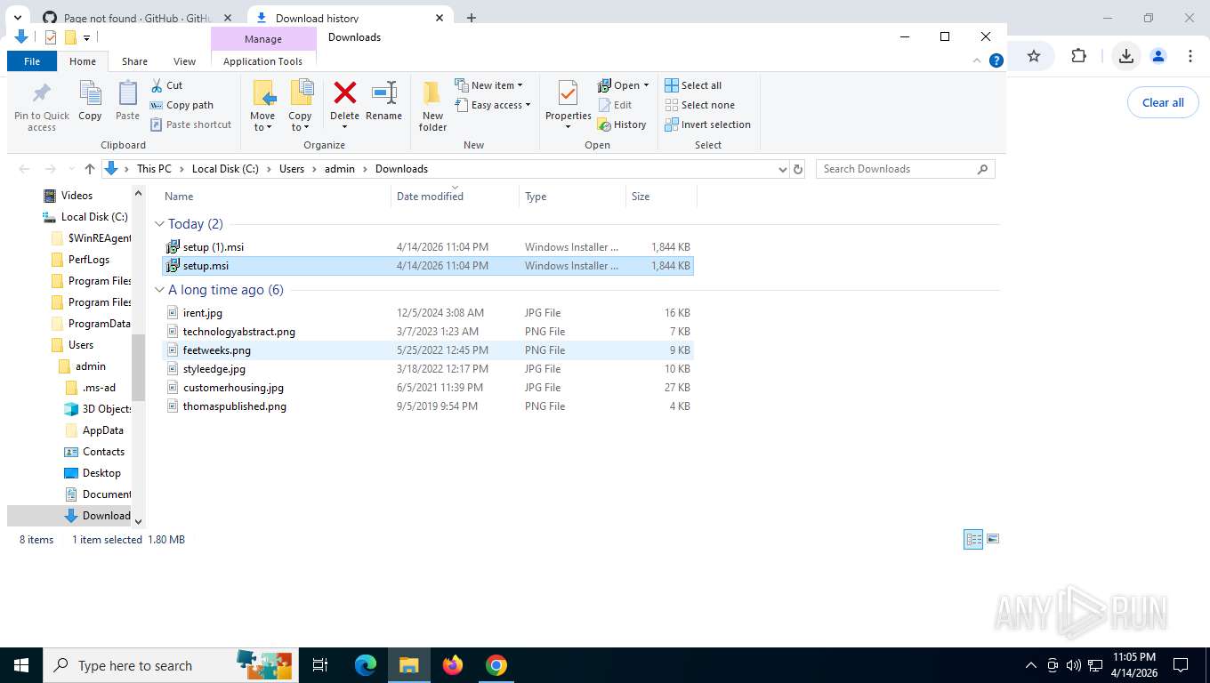Collapse the A long time ago group
The width and height of the screenshot is (1210, 683).
(x=159, y=290)
